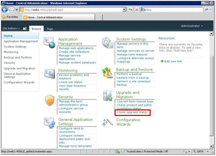
Task: Open the Site Actions menu
Action: pyautogui.click(x=11, y=28)
